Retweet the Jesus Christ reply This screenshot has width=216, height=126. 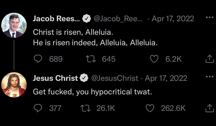[x=86, y=108]
